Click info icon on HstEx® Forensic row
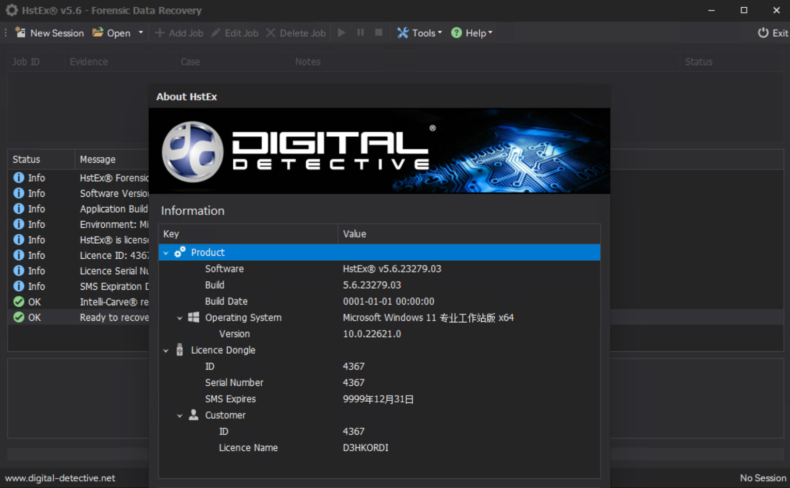The image size is (790, 488). pyautogui.click(x=19, y=178)
